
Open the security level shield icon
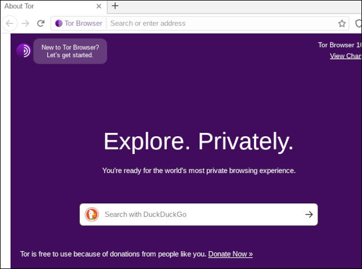click(359, 23)
